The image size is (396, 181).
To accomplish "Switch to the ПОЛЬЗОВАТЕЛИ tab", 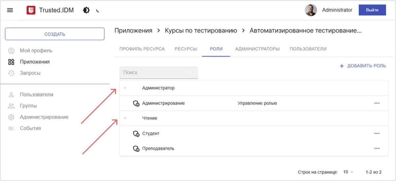I will tap(308, 49).
